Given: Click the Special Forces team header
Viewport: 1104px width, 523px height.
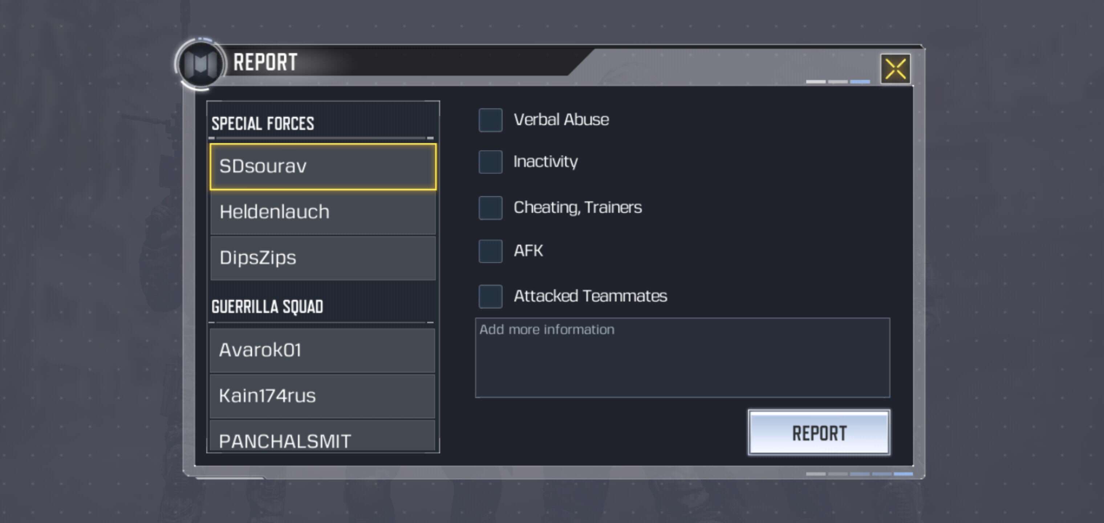Looking at the screenshot, I should (x=263, y=123).
